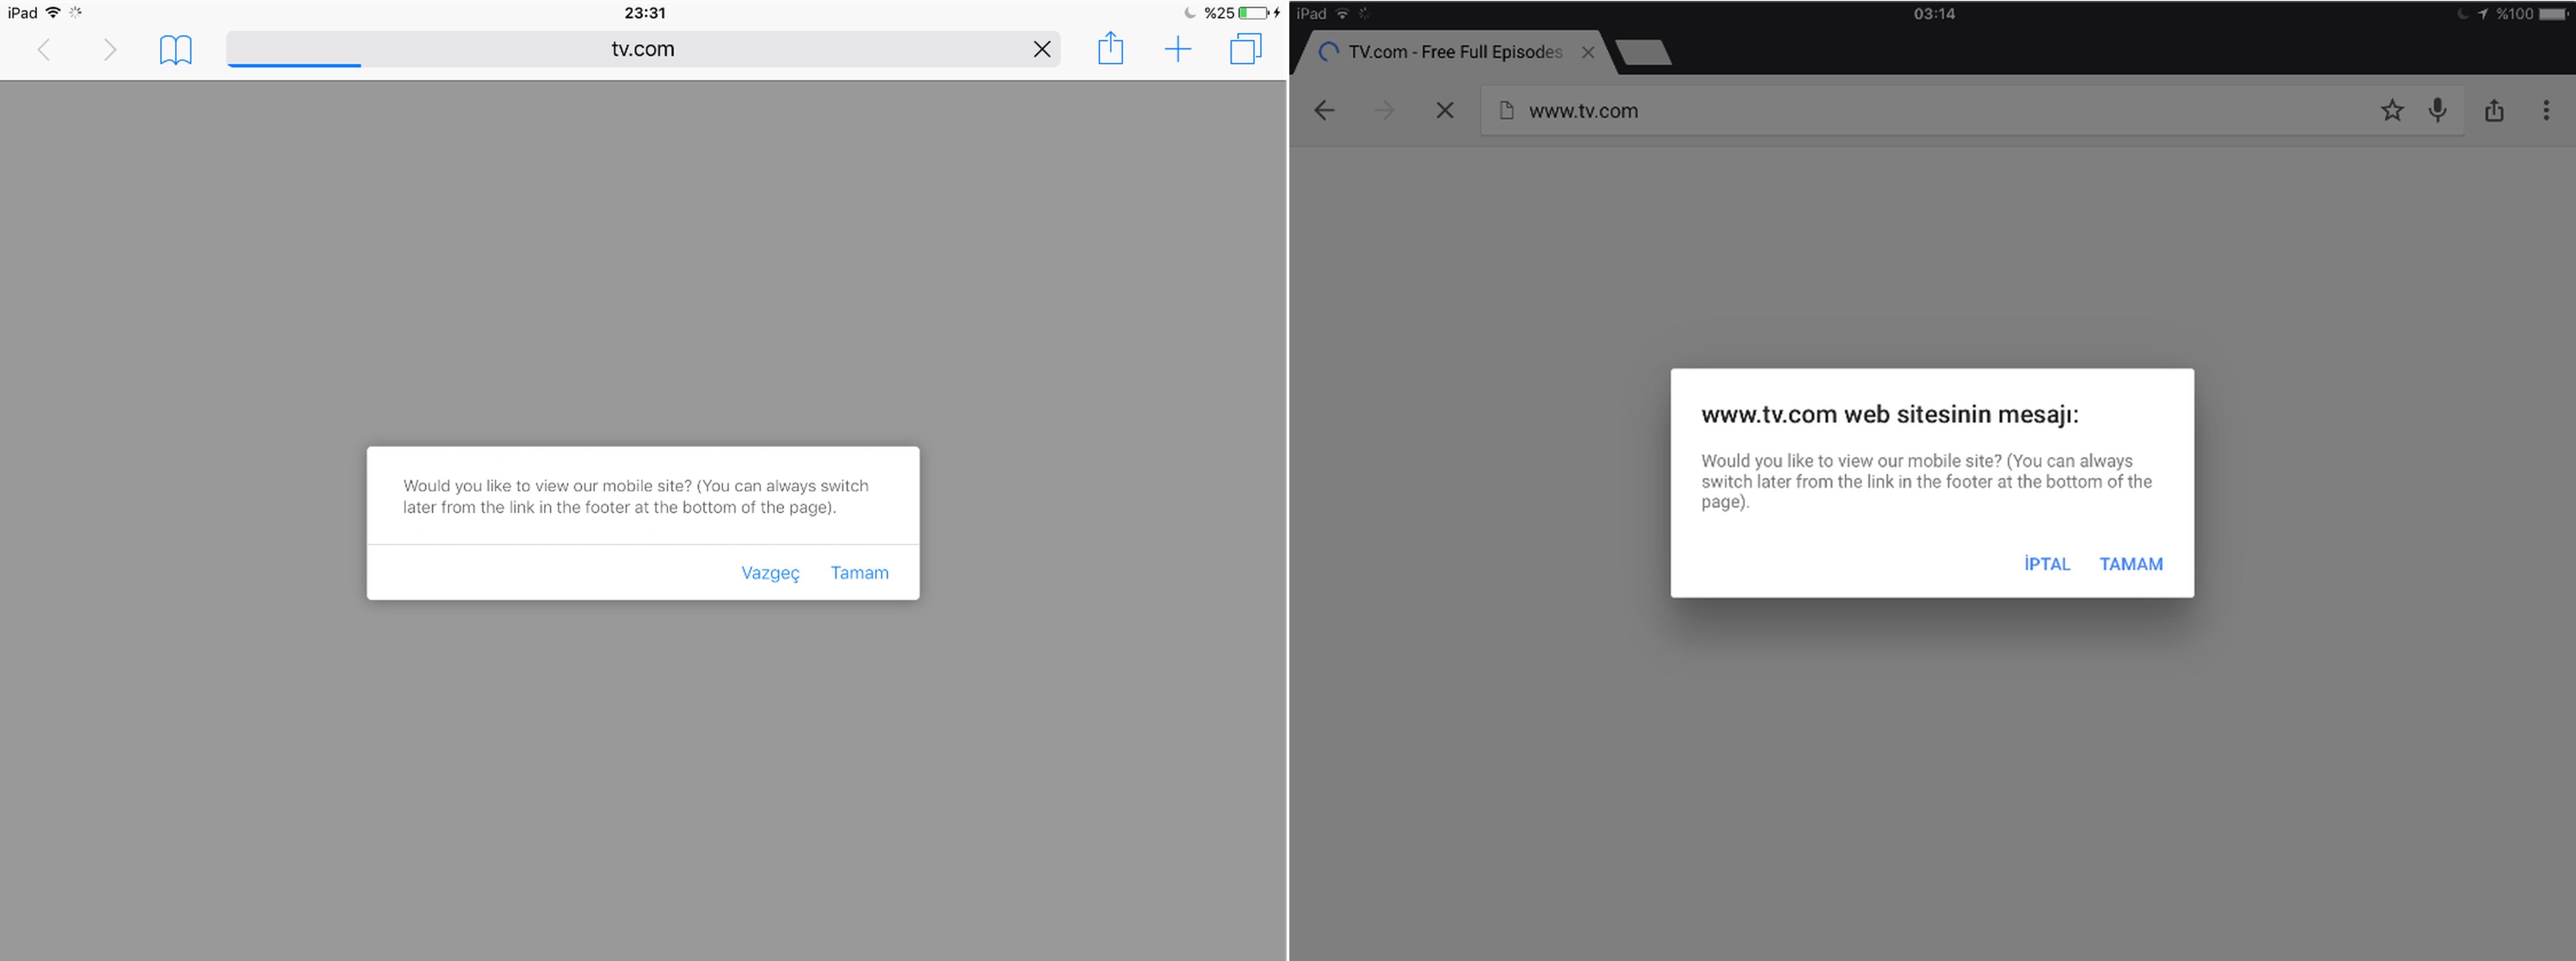Tap Safari forward arrow

(x=110, y=49)
